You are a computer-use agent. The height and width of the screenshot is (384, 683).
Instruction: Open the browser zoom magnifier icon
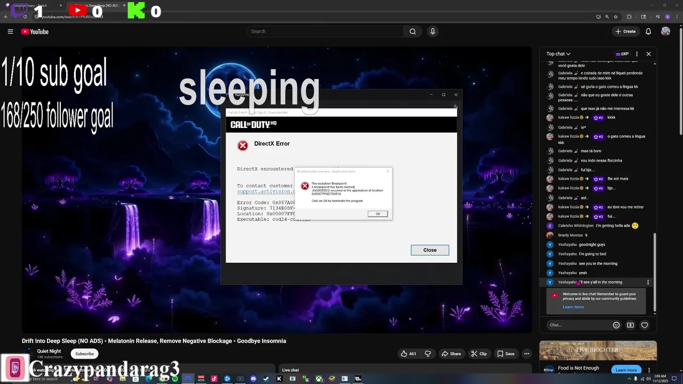[x=607, y=17]
